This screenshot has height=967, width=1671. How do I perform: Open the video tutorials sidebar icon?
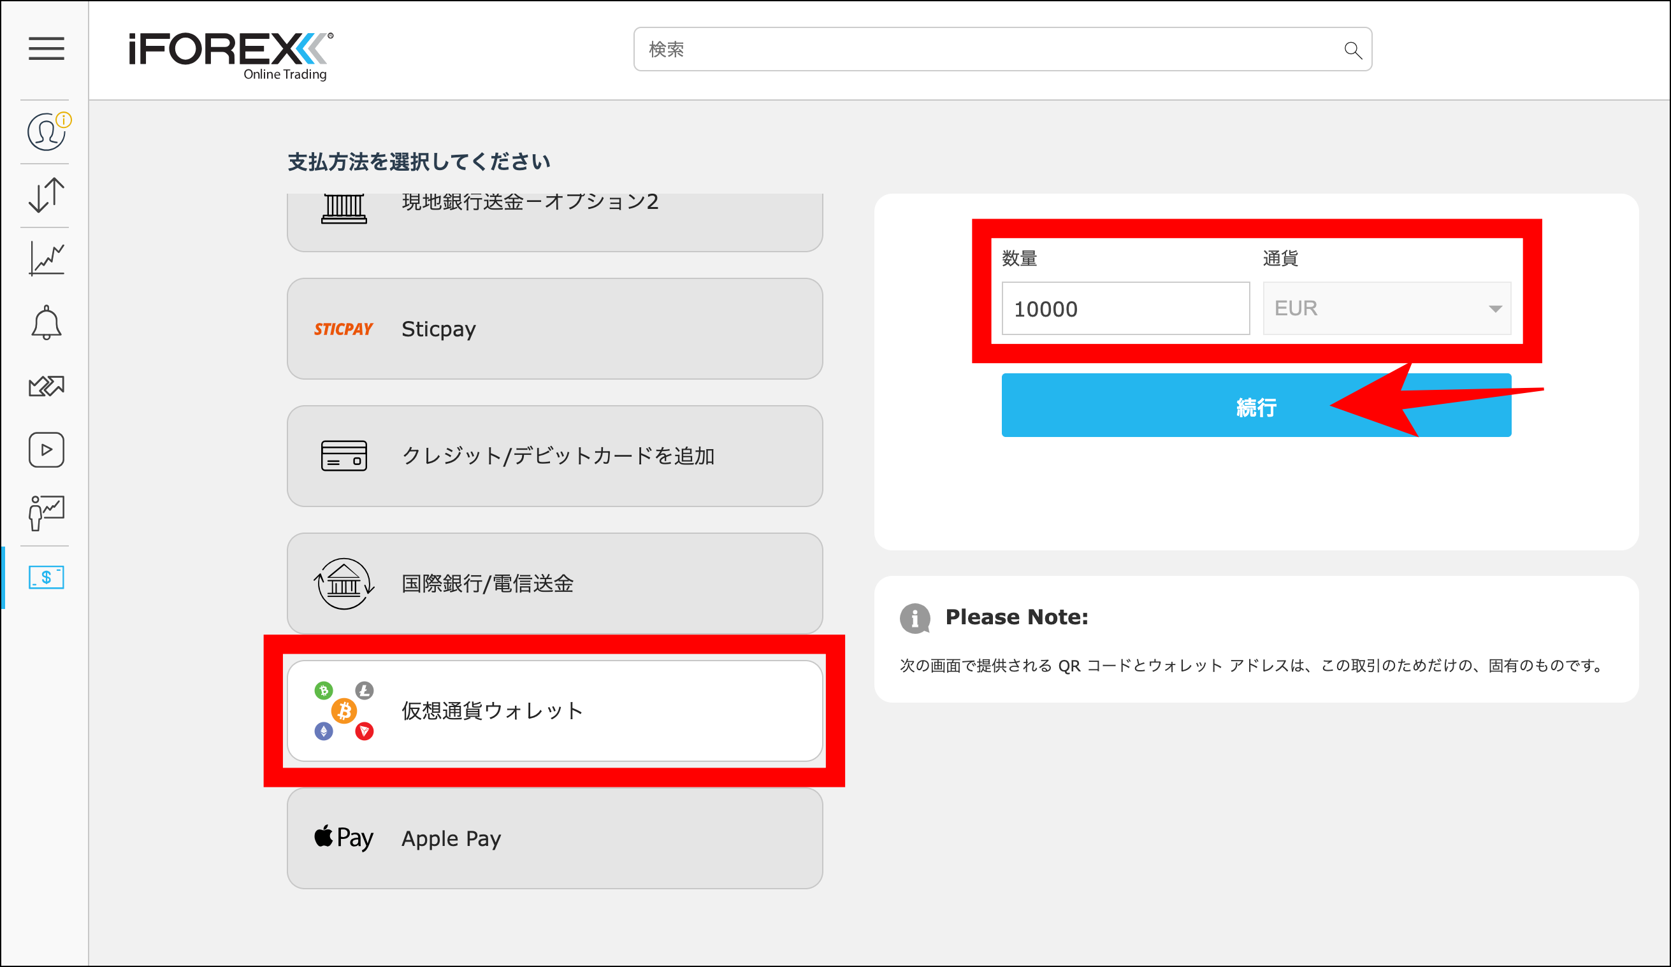(x=45, y=449)
